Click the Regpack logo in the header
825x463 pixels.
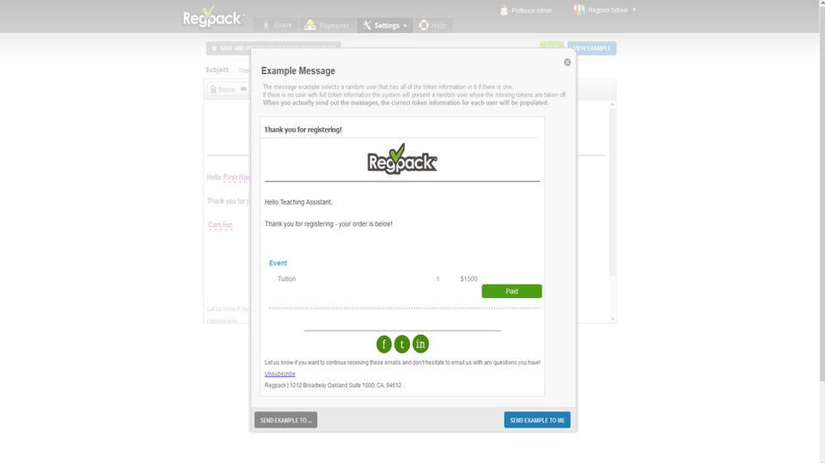[212, 17]
